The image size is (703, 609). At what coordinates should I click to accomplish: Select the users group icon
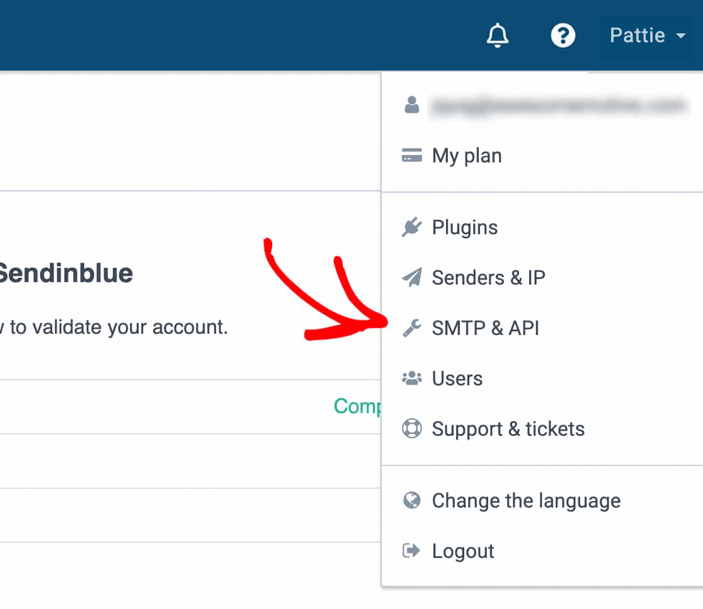[412, 378]
